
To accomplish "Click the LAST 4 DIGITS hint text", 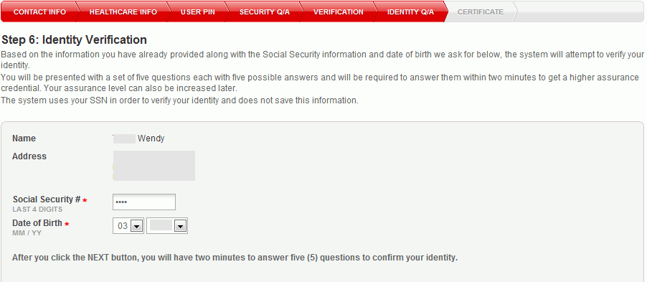I will point(37,210).
